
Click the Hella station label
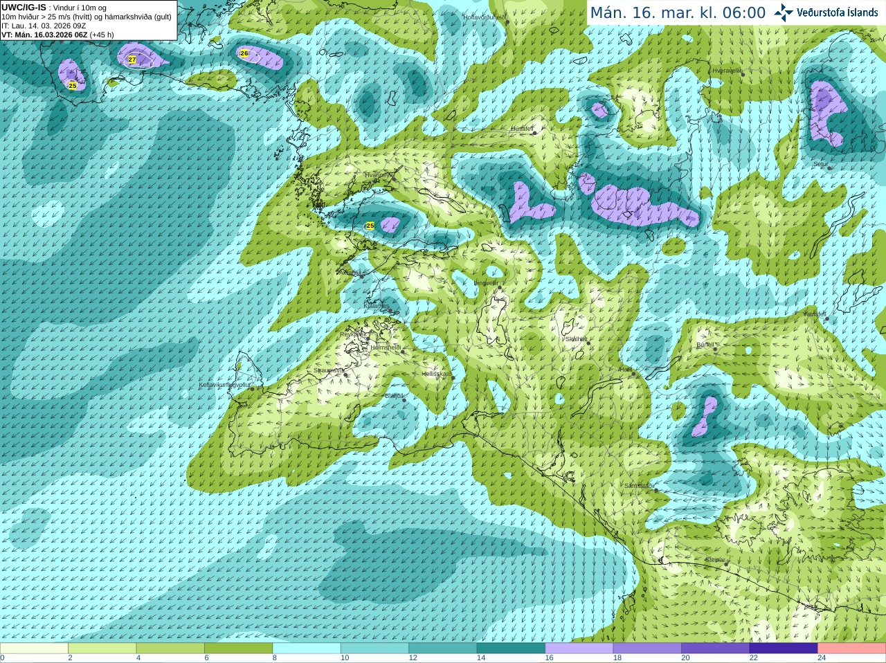point(624,370)
